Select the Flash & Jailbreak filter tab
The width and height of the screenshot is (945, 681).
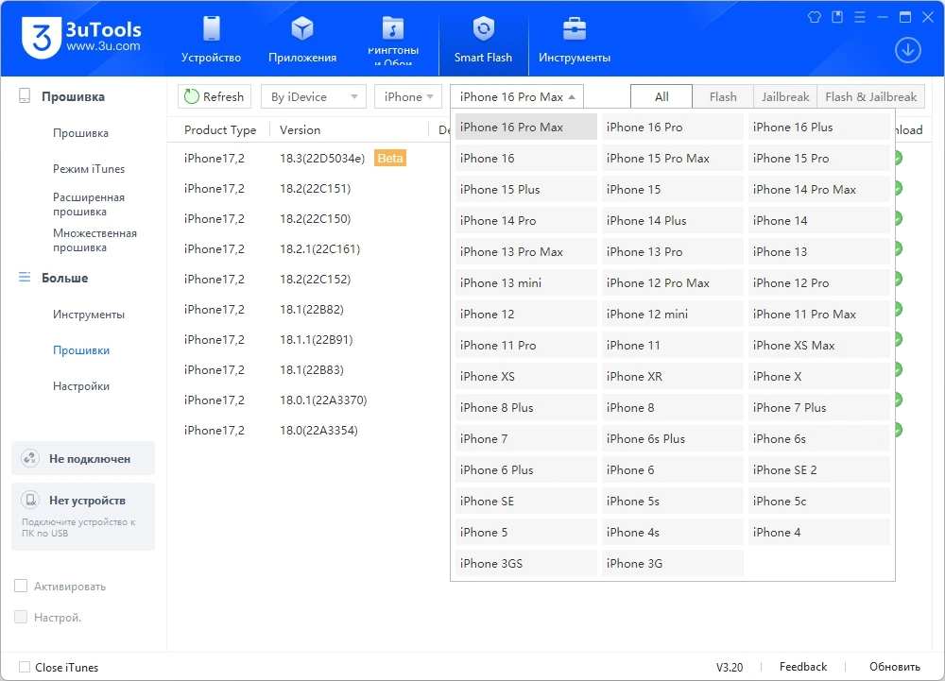[x=871, y=96]
